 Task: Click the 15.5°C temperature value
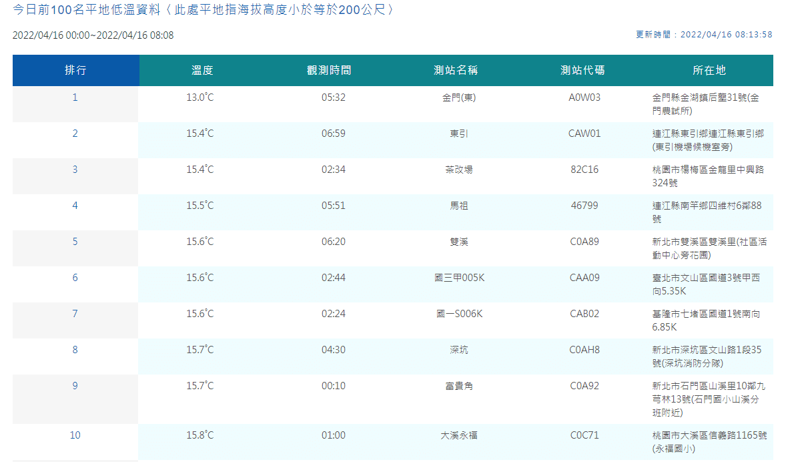tap(200, 205)
